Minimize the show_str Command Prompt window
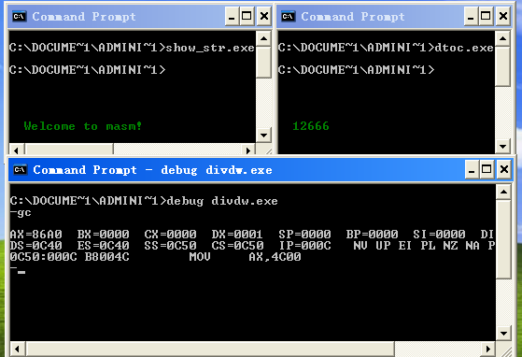 pyautogui.click(x=232, y=16)
